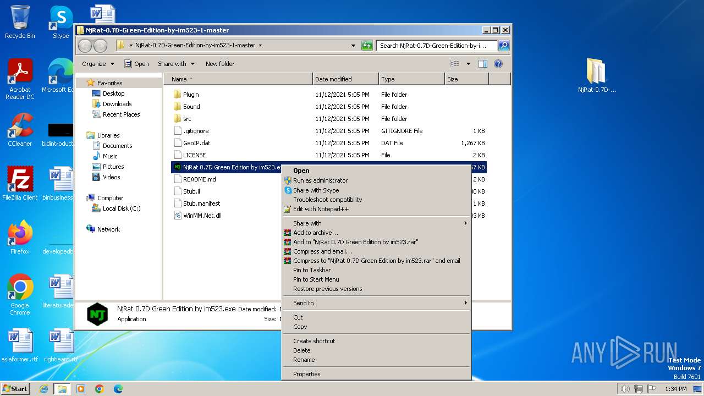
Task: Click the New folder toolbar button
Action: pos(220,64)
